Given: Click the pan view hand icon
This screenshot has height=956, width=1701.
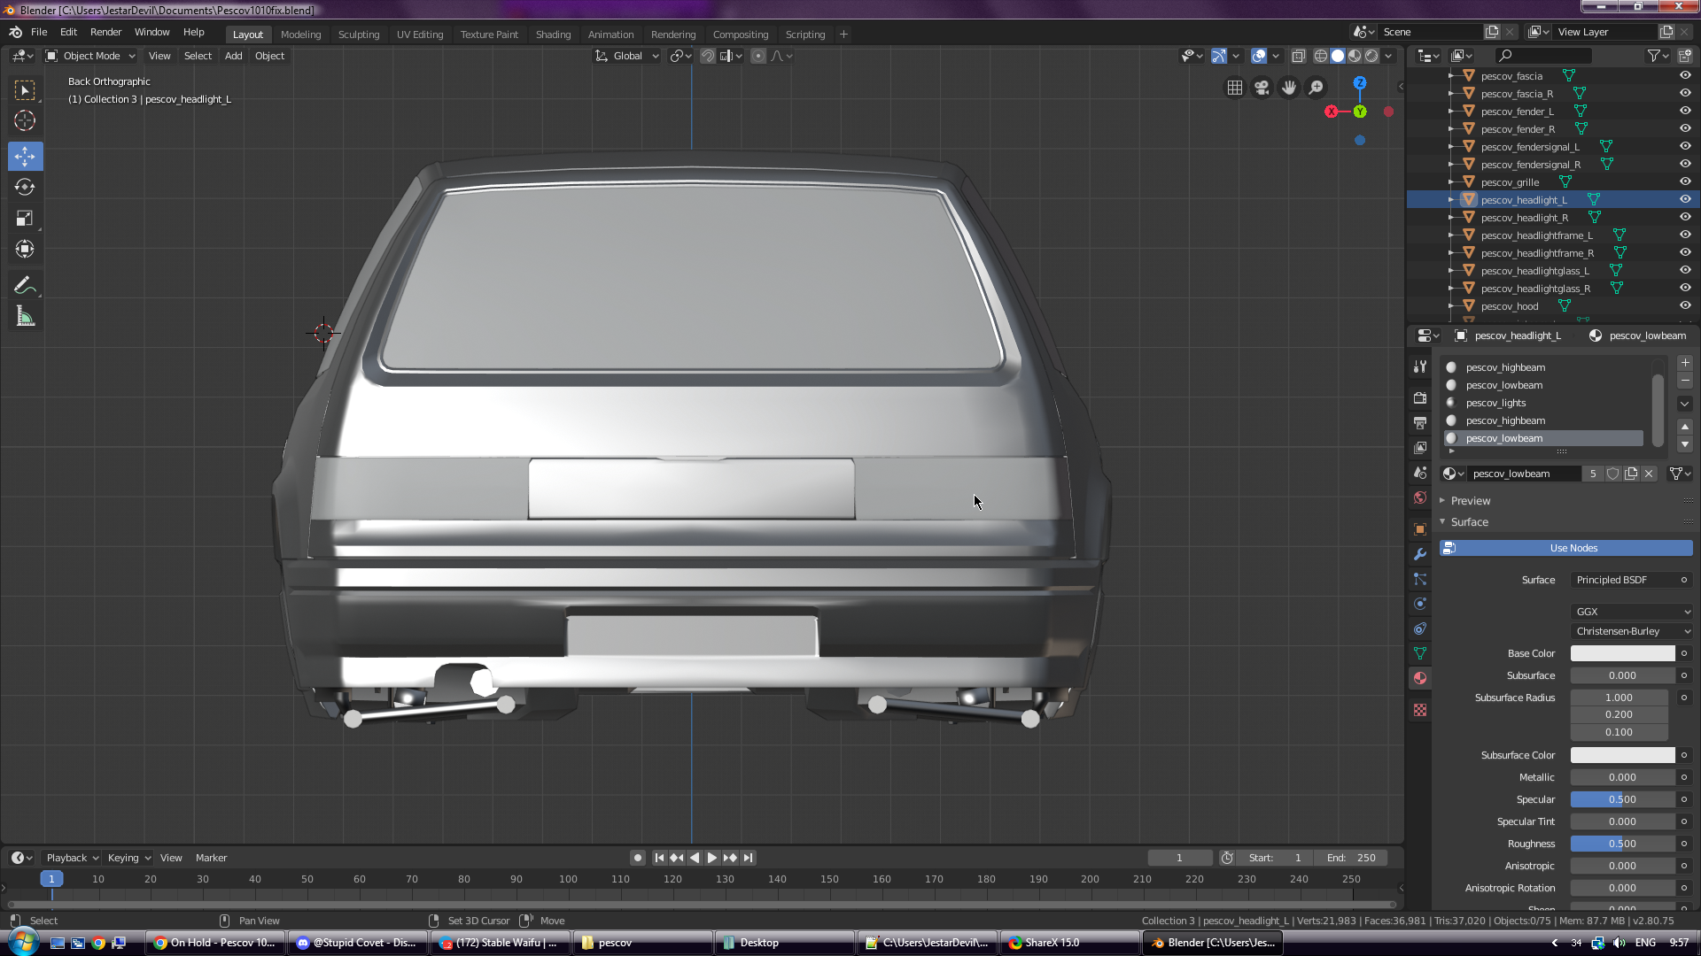Looking at the screenshot, I should click(1289, 88).
